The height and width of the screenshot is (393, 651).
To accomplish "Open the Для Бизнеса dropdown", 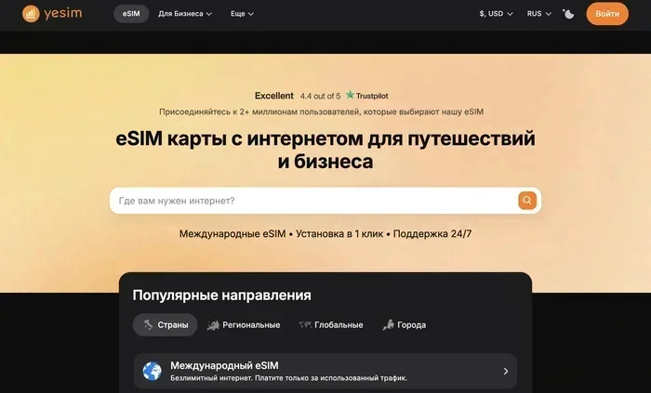I will pos(185,14).
